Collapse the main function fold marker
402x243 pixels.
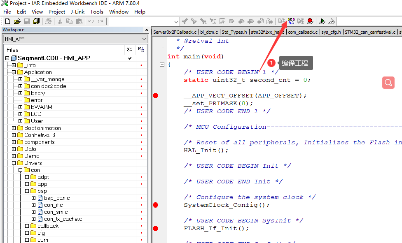[x=162, y=64]
